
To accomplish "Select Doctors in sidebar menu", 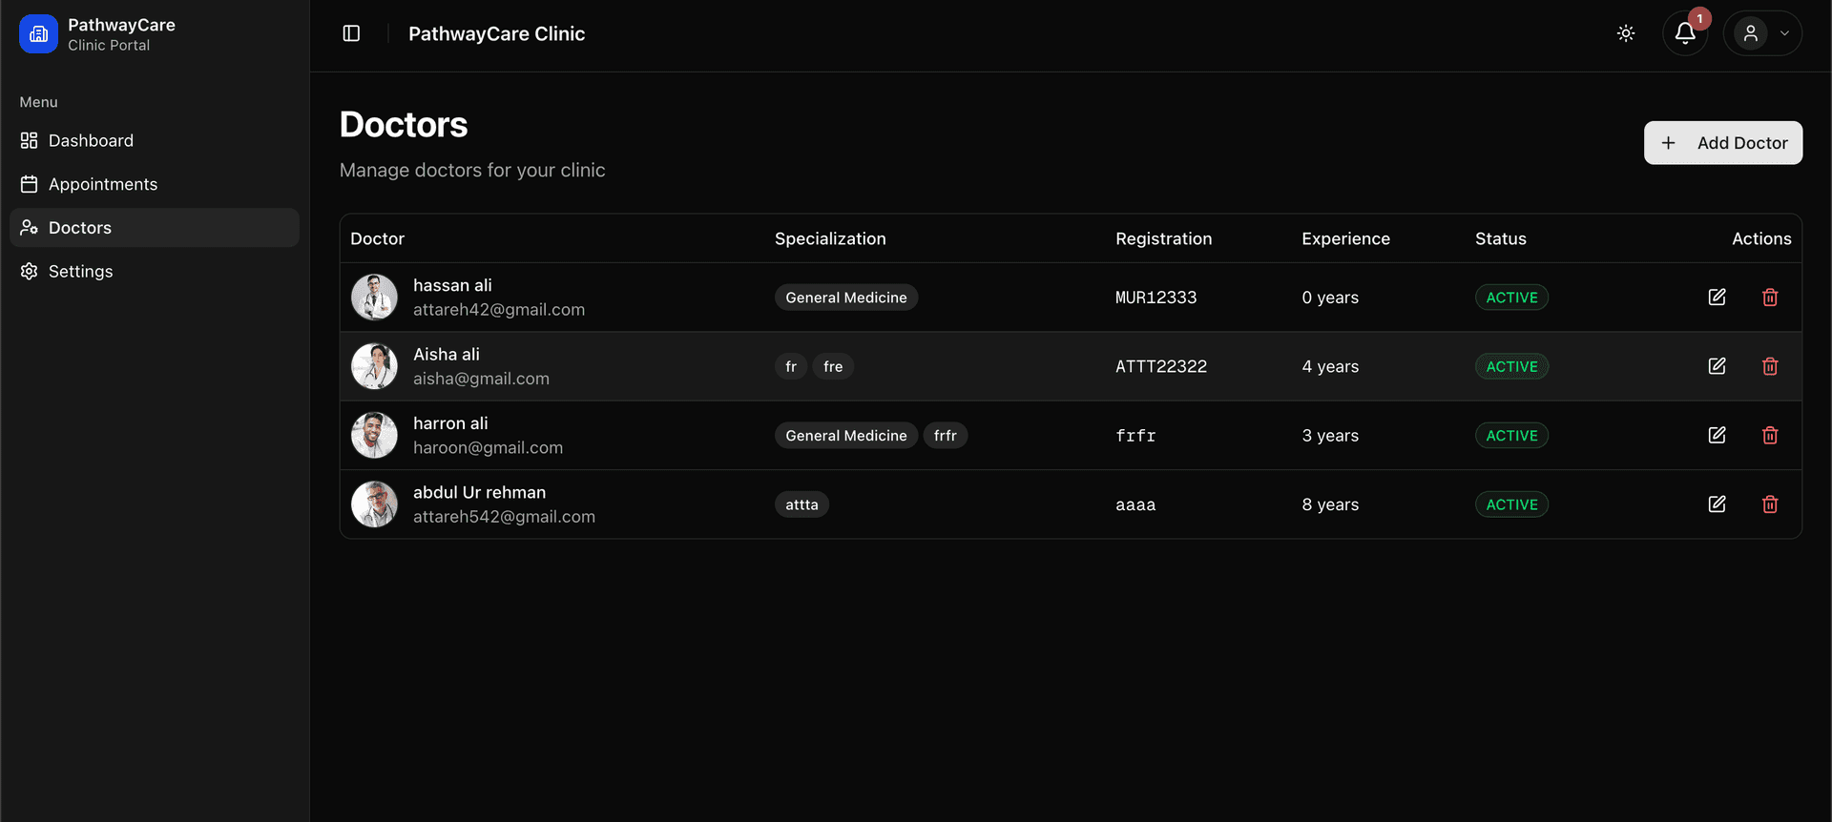I will click(155, 228).
